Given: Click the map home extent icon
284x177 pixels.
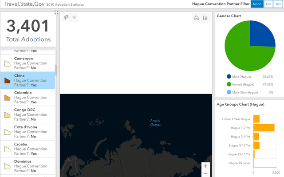Looking at the screenshot, I should click(196, 18).
